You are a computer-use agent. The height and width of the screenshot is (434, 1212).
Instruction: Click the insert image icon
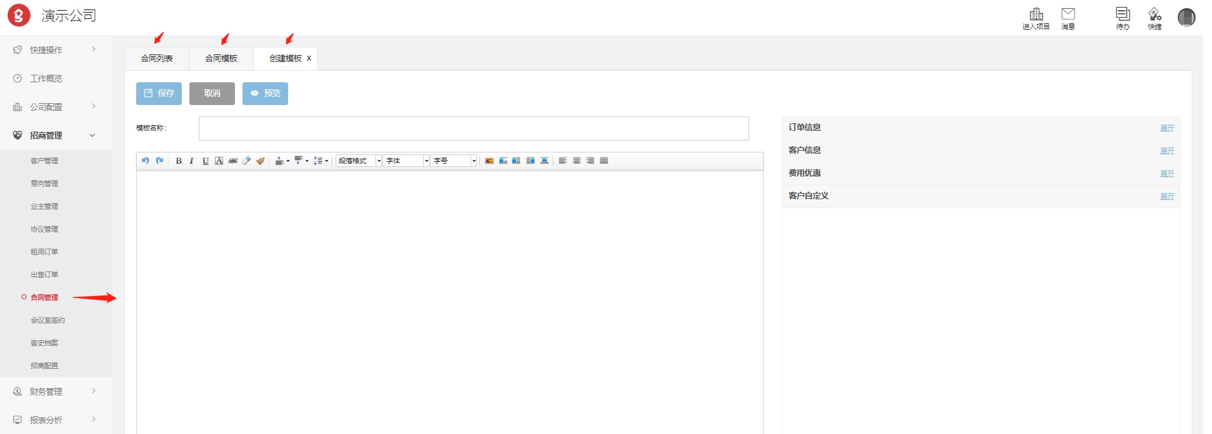pyautogui.click(x=489, y=161)
